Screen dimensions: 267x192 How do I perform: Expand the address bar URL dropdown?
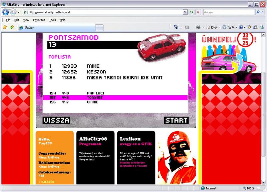click(x=185, y=12)
